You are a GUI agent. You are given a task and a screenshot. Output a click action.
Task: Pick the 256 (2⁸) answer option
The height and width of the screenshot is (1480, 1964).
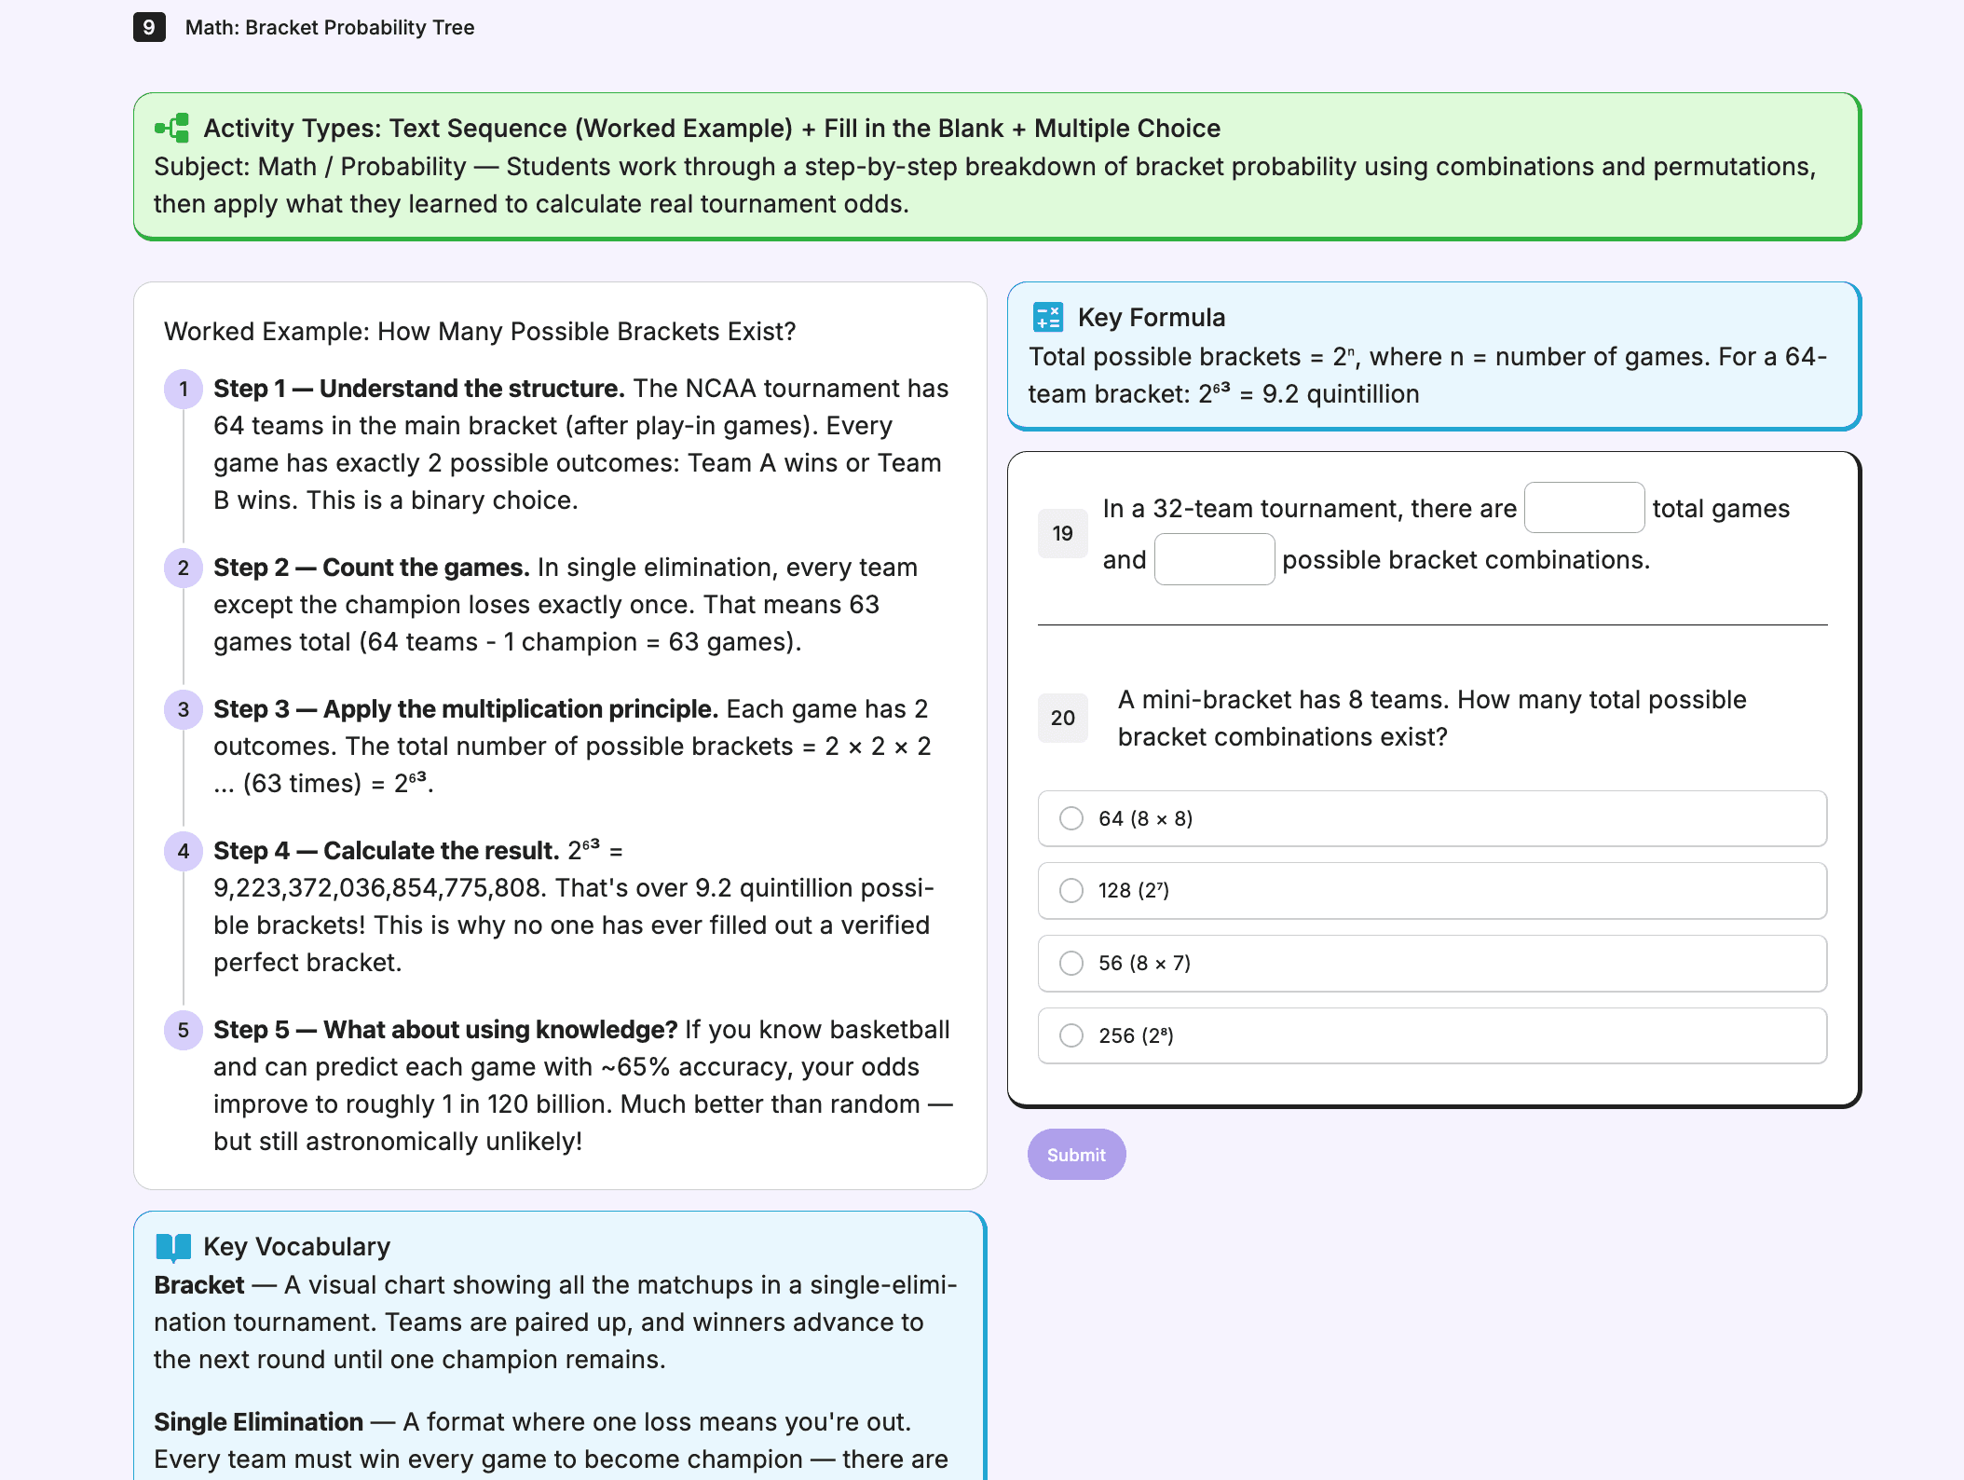[1071, 1035]
